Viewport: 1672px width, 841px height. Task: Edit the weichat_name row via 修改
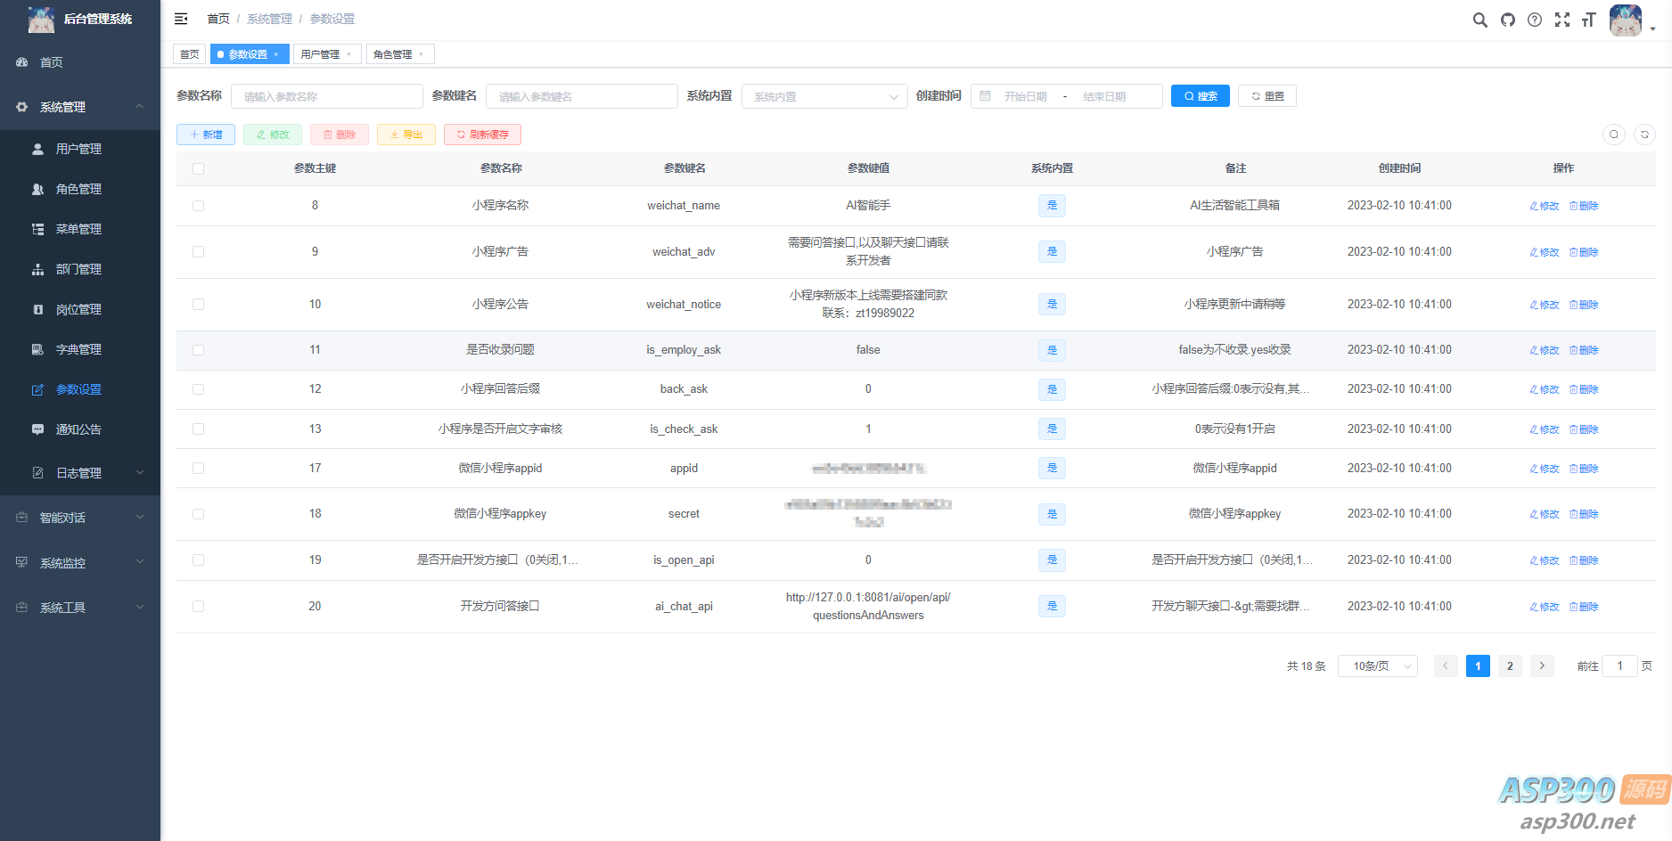[x=1545, y=206]
